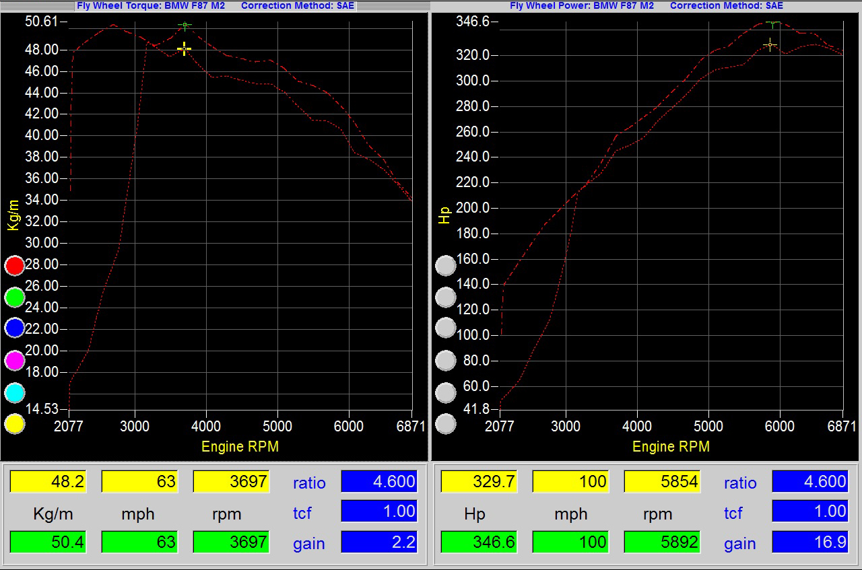Click torque panel ratio 4.600 field
The width and height of the screenshot is (862, 570).
point(379,481)
